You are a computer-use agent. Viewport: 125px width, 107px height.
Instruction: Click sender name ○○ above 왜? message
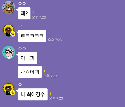pos(22,3)
